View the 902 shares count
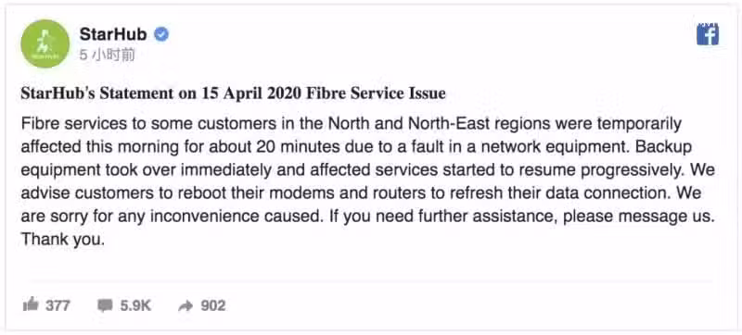The image size is (742, 335). 213,305
